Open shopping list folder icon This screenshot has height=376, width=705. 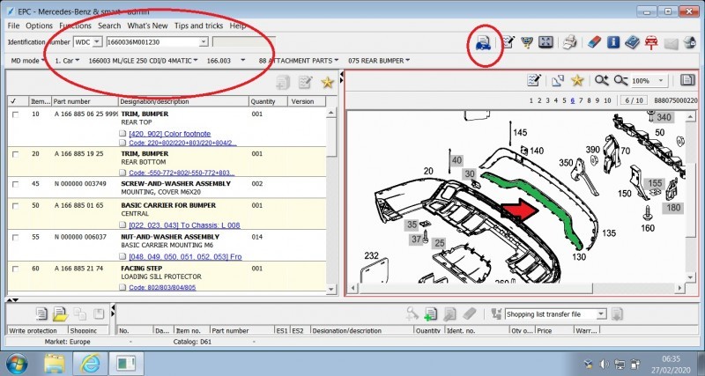coord(60,313)
